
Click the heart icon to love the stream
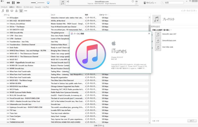pos(133,1)
